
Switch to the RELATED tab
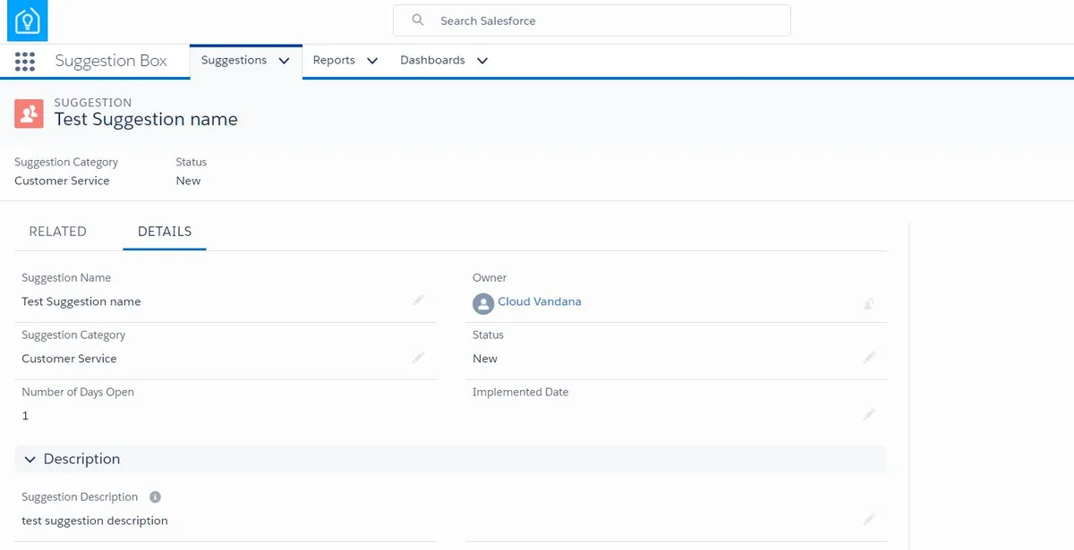pos(58,231)
